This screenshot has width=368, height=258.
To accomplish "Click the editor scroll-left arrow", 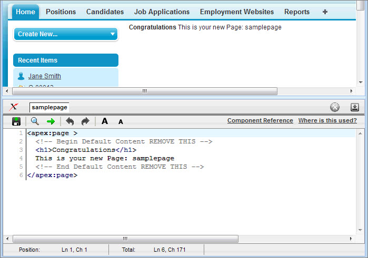I will pyautogui.click(x=7, y=239).
